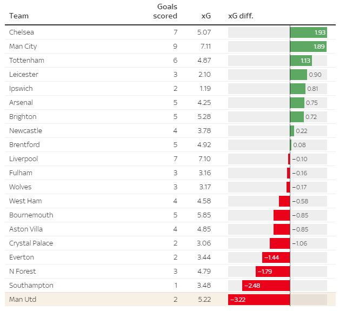Select the Crystal Palace team name
Image resolution: width=346 pixels, height=311 pixels.
pos(31,243)
